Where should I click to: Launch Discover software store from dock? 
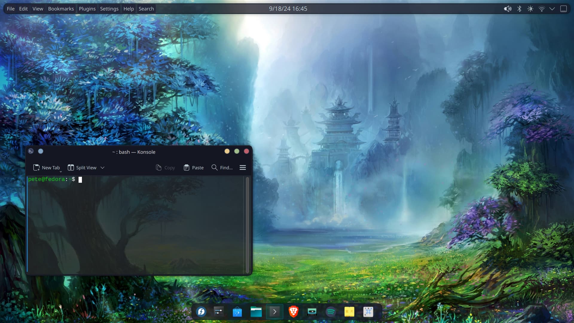pyautogui.click(x=237, y=312)
